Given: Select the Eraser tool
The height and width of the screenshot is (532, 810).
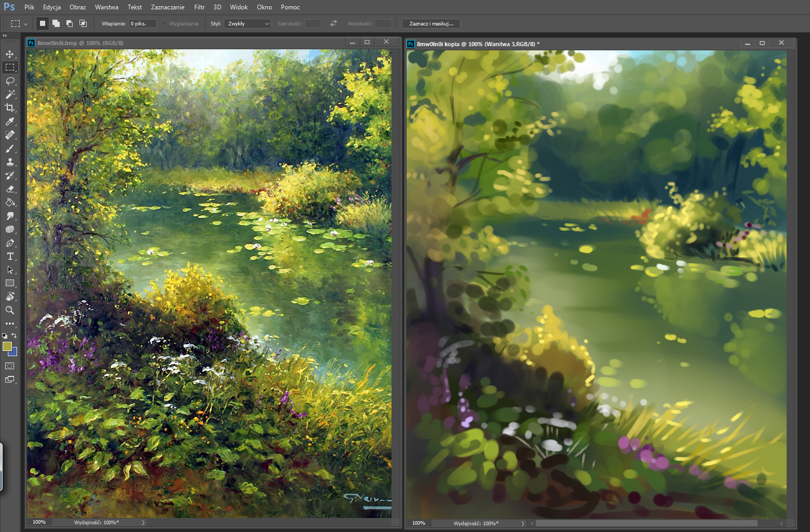Looking at the screenshot, I should pyautogui.click(x=10, y=189).
